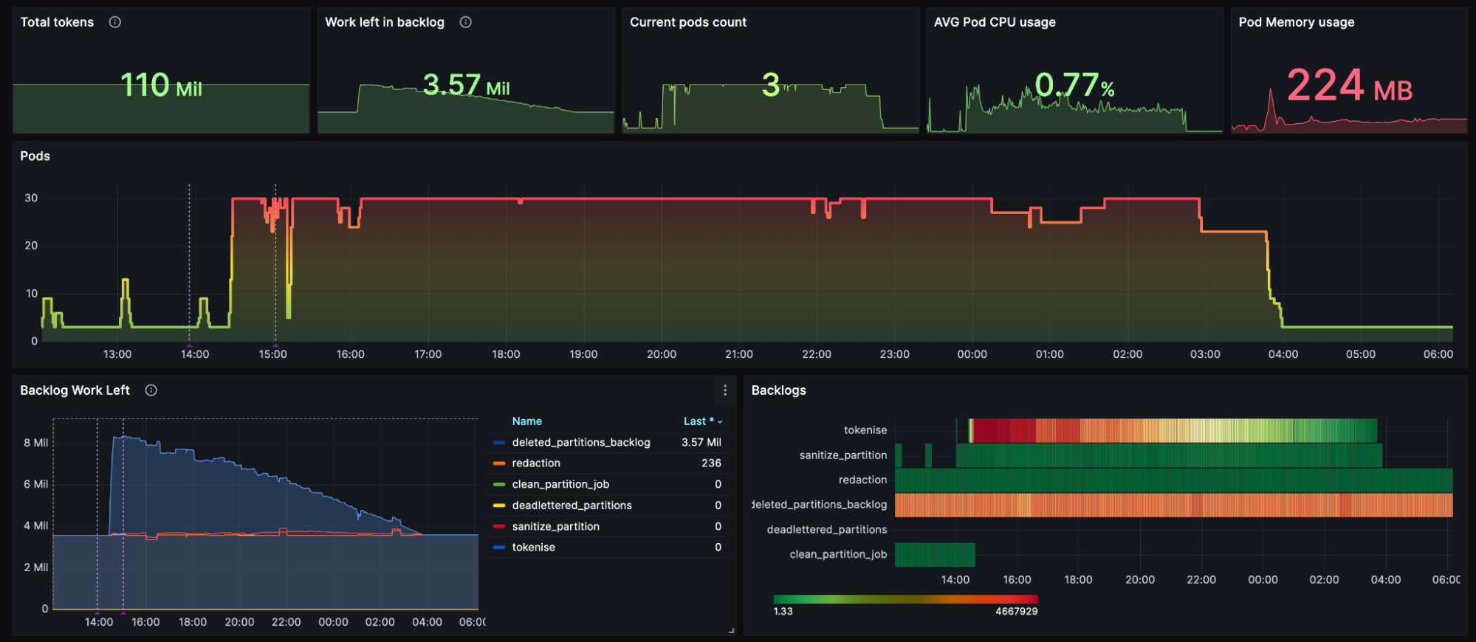Click the Pod Memory usage panel title
Image resolution: width=1476 pixels, height=642 pixels.
[1296, 22]
